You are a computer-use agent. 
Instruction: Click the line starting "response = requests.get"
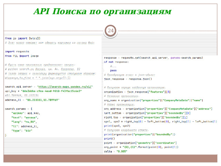click(x=153, y=58)
